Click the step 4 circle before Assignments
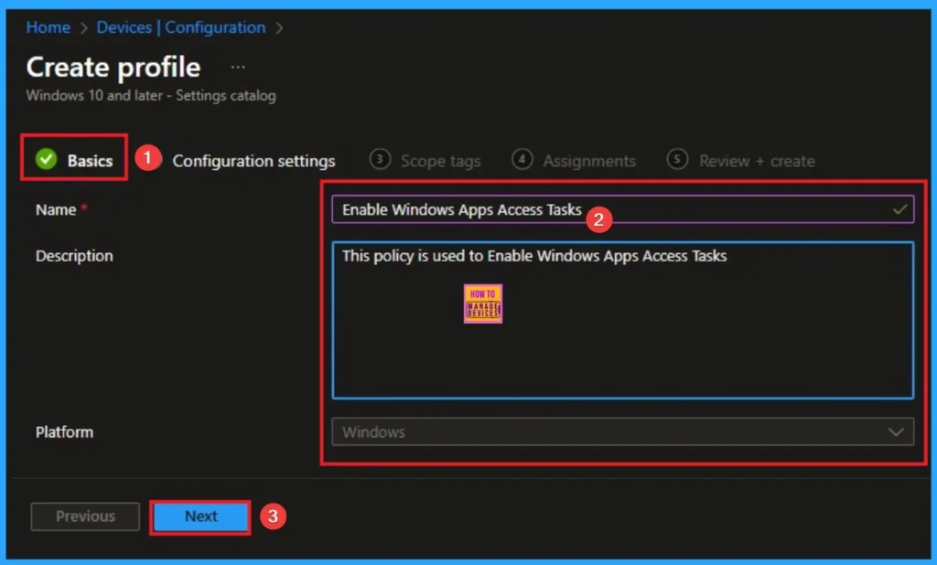Image resolution: width=937 pixels, height=565 pixels. point(522,159)
